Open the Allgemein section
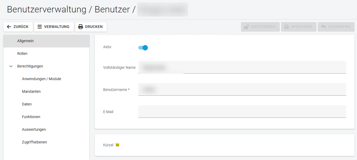This screenshot has height=160, width=357. [x=25, y=41]
